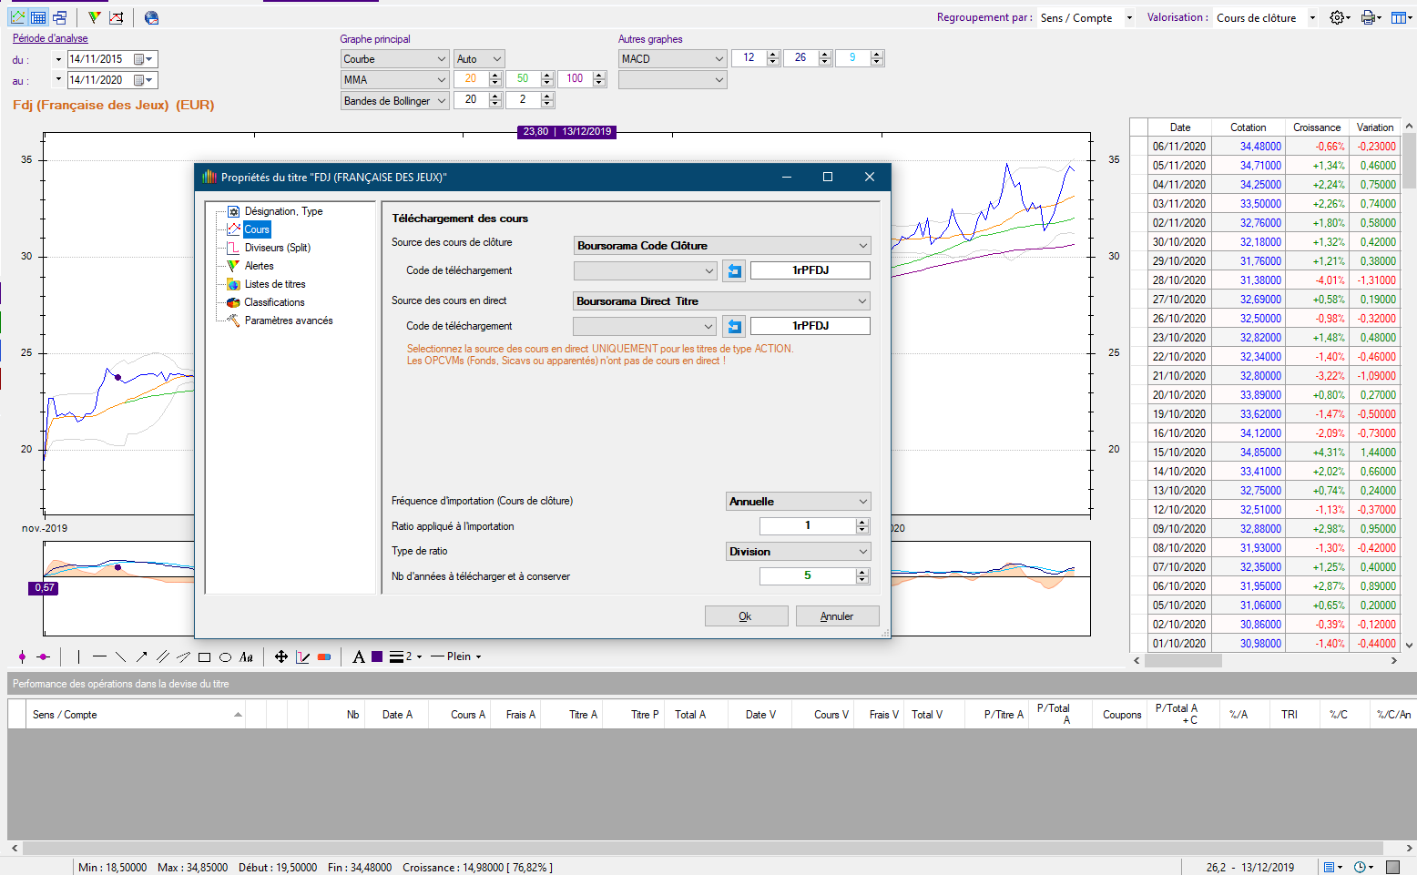
Task: Click reset icon beside closing download code
Action: (x=734, y=270)
